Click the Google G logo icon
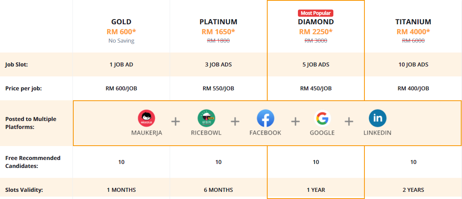 pos(322,118)
